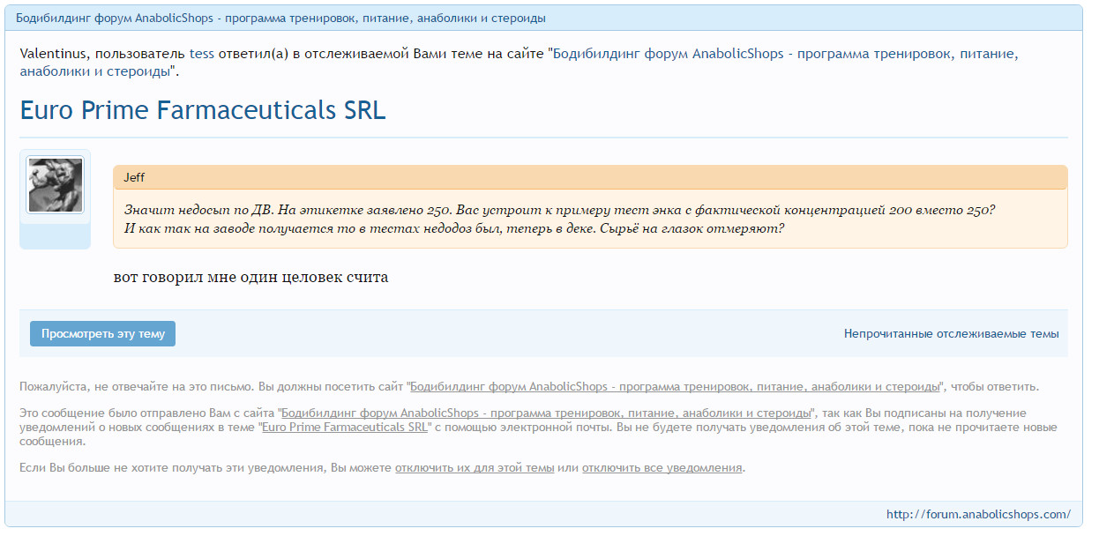Open underlined Euro Prime Farmaceuticals SRL footer link
This screenshot has width=1099, height=536.
point(345,428)
